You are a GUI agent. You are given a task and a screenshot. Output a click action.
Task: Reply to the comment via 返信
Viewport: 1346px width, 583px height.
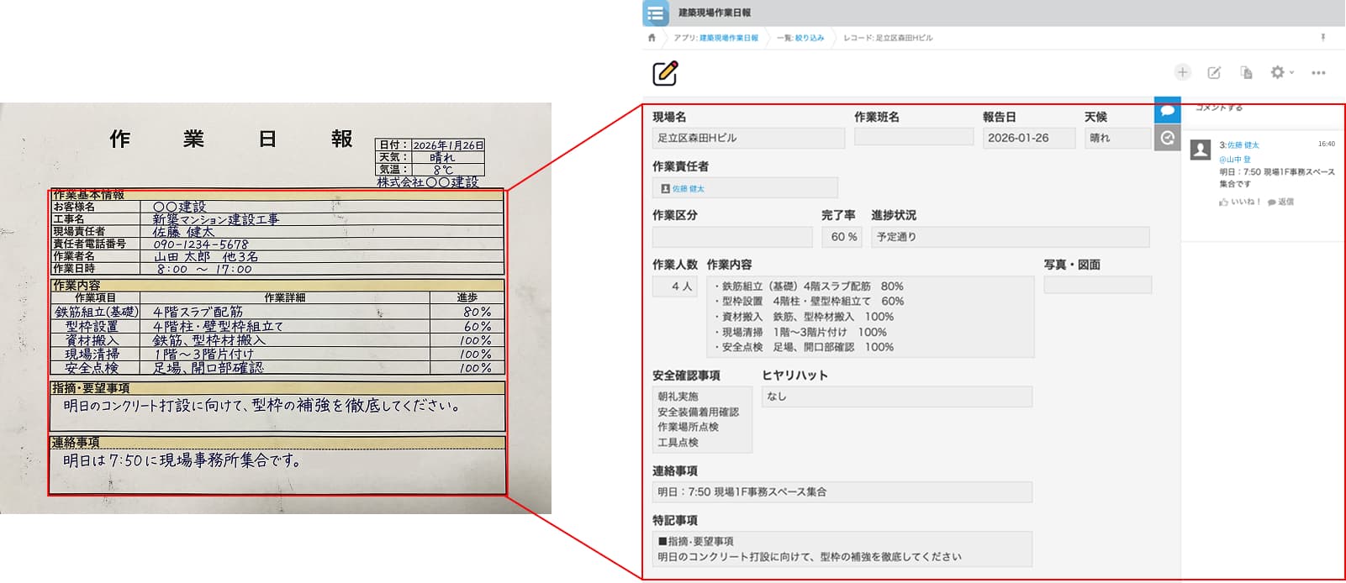tap(1280, 202)
